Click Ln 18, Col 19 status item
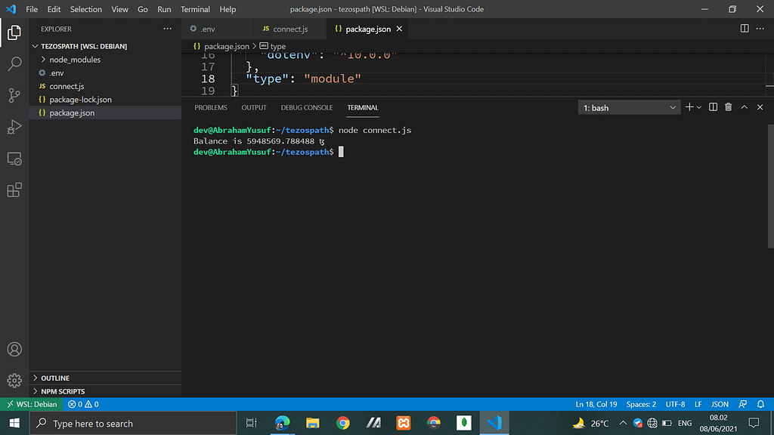 click(596, 405)
